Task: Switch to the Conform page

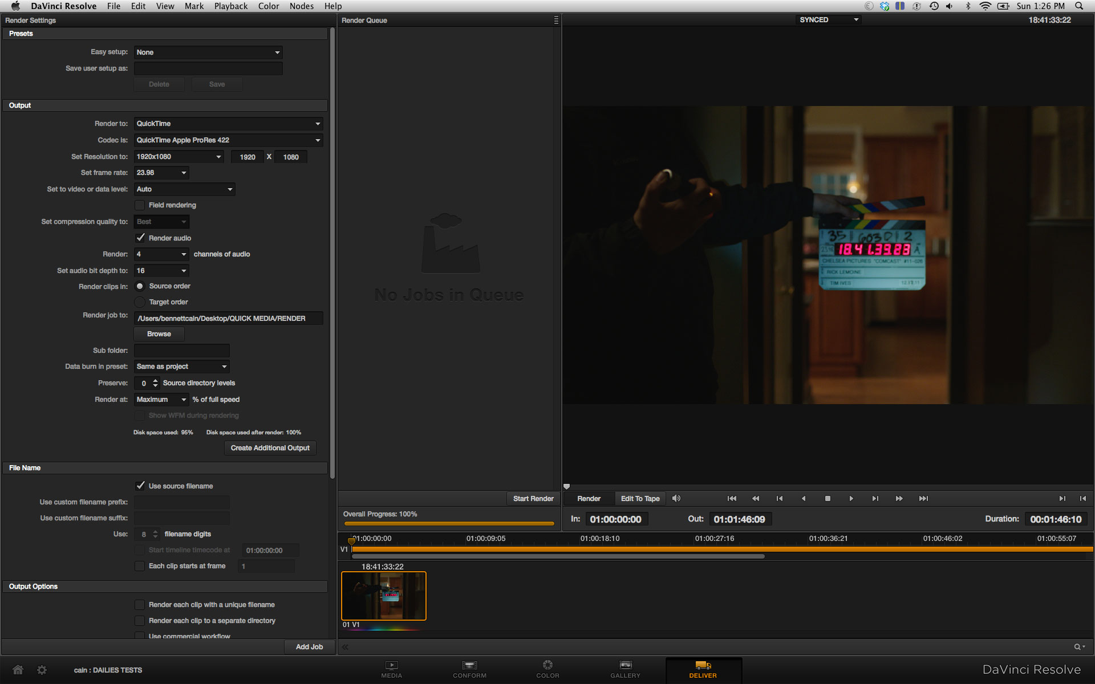Action: pyautogui.click(x=469, y=670)
